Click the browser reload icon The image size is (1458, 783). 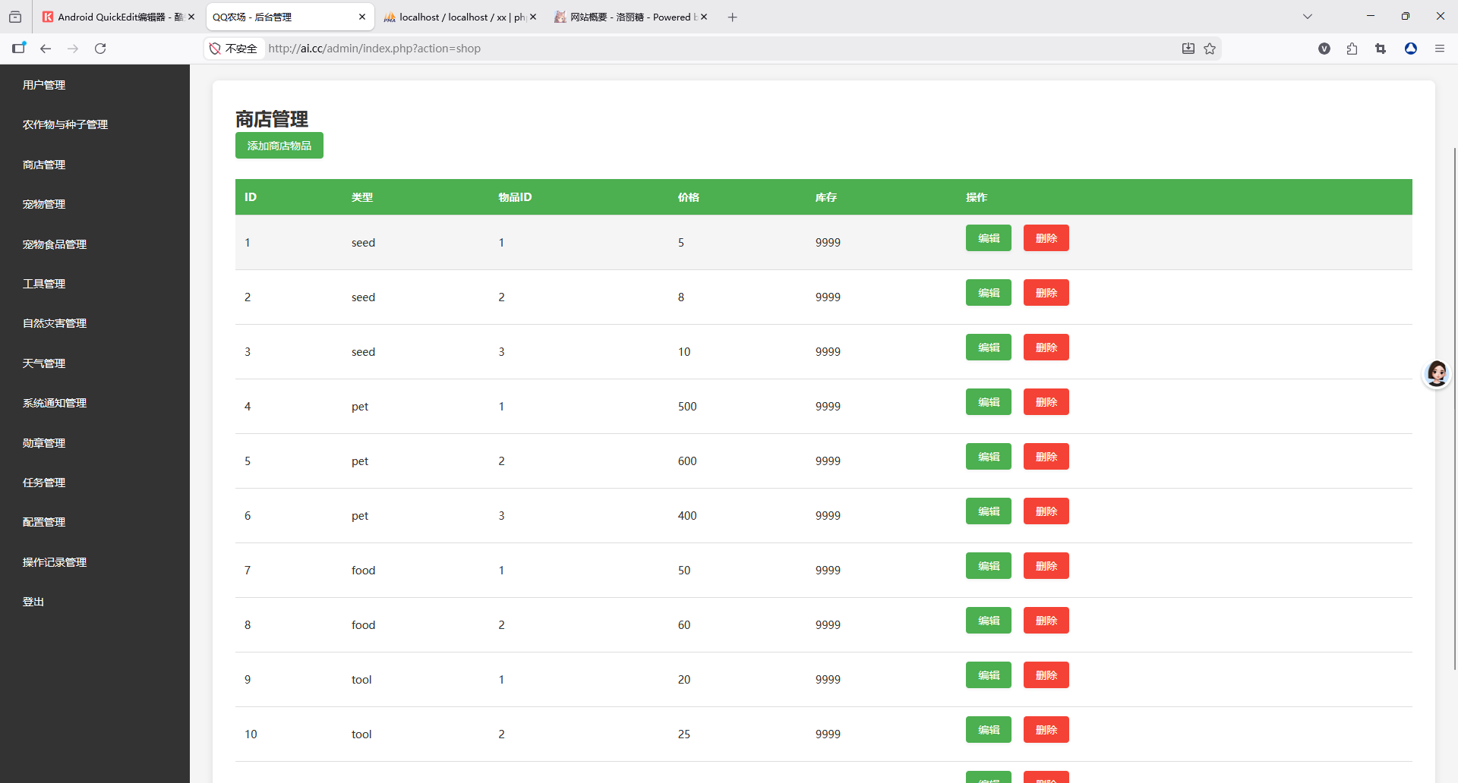click(x=100, y=49)
